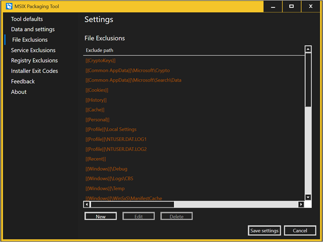Click vertical scrollbar down arrow
Viewport: 323px width, 242px height.
308,198
